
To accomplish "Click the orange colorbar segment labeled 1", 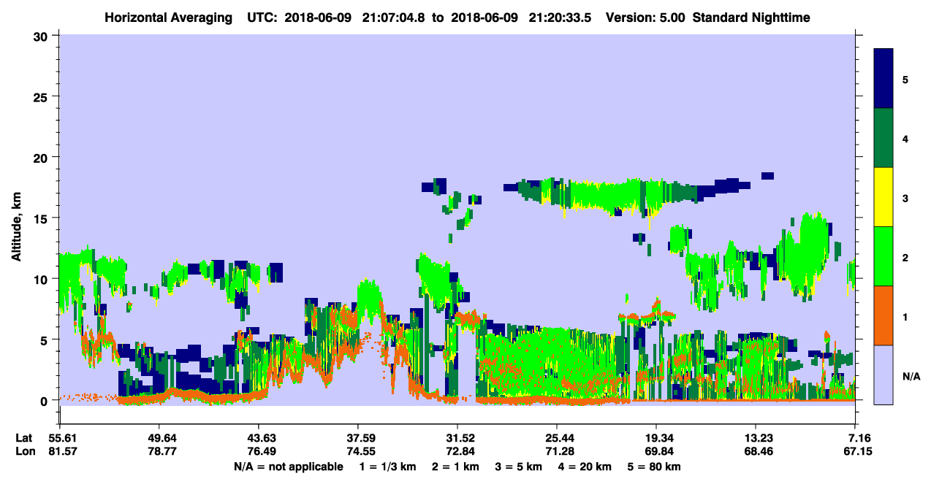I will point(883,315).
